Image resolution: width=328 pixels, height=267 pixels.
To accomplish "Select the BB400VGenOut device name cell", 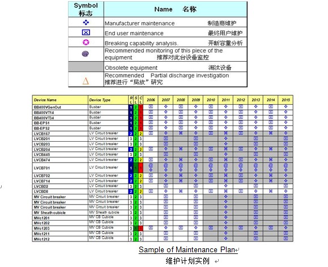I will (x=60, y=107).
